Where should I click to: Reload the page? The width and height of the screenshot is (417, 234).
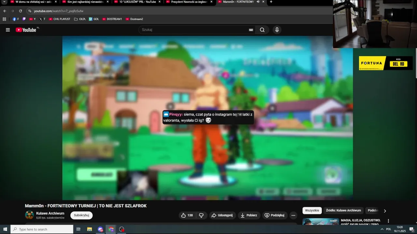[20, 11]
